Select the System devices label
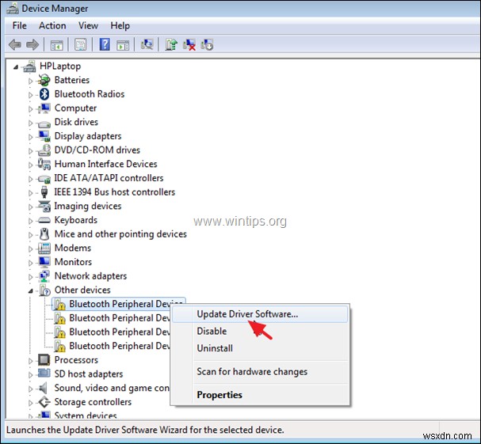 click(x=86, y=416)
